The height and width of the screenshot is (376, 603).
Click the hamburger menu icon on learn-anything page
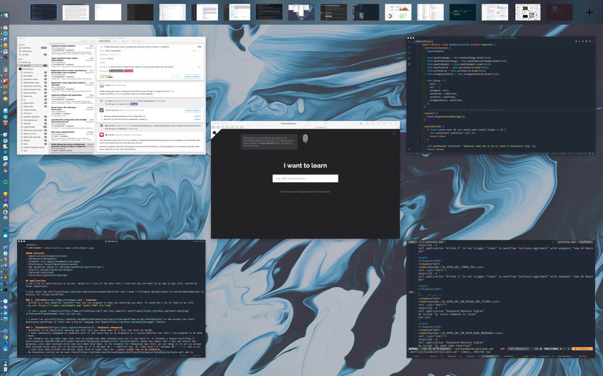point(394,133)
